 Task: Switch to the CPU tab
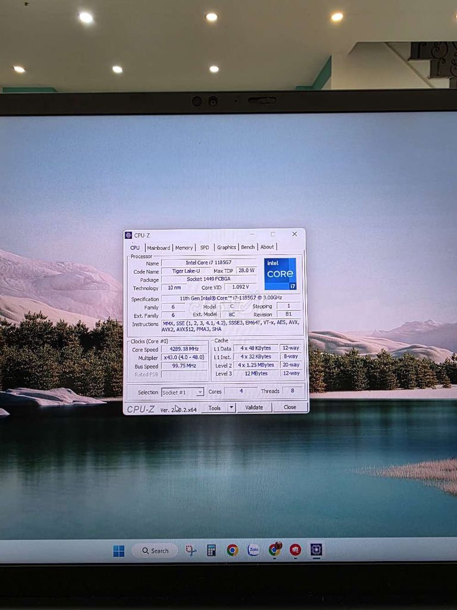click(x=135, y=248)
